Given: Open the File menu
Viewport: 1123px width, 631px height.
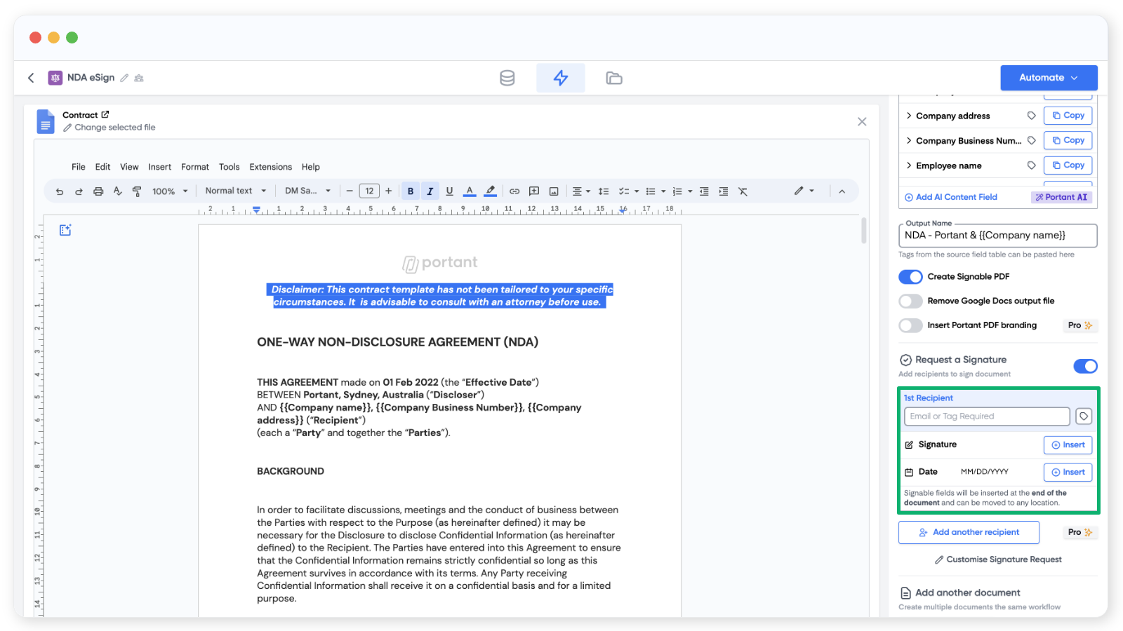Looking at the screenshot, I should point(79,167).
